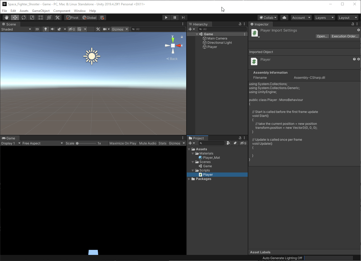Viewport: 361px width, 261px height.
Task: Click Open to edit the Player script
Action: point(322,36)
